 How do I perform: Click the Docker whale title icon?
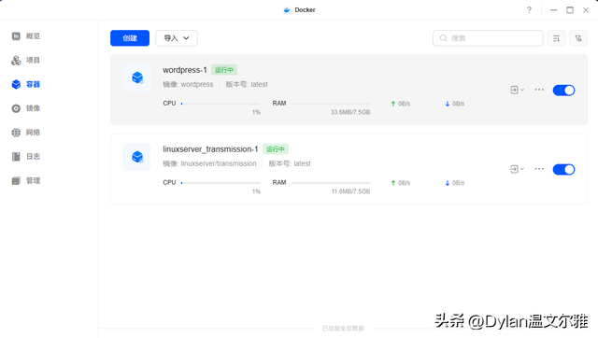[287, 10]
